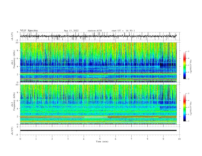
Task: Click the log(PSD) label beside ch.1 colorbar
Action: (191, 67)
